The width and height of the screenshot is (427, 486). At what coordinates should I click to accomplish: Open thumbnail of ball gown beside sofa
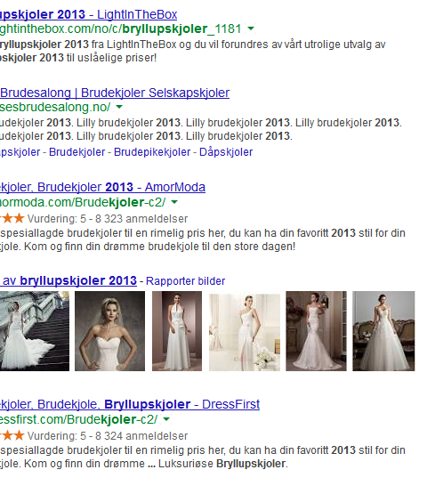pos(383,331)
